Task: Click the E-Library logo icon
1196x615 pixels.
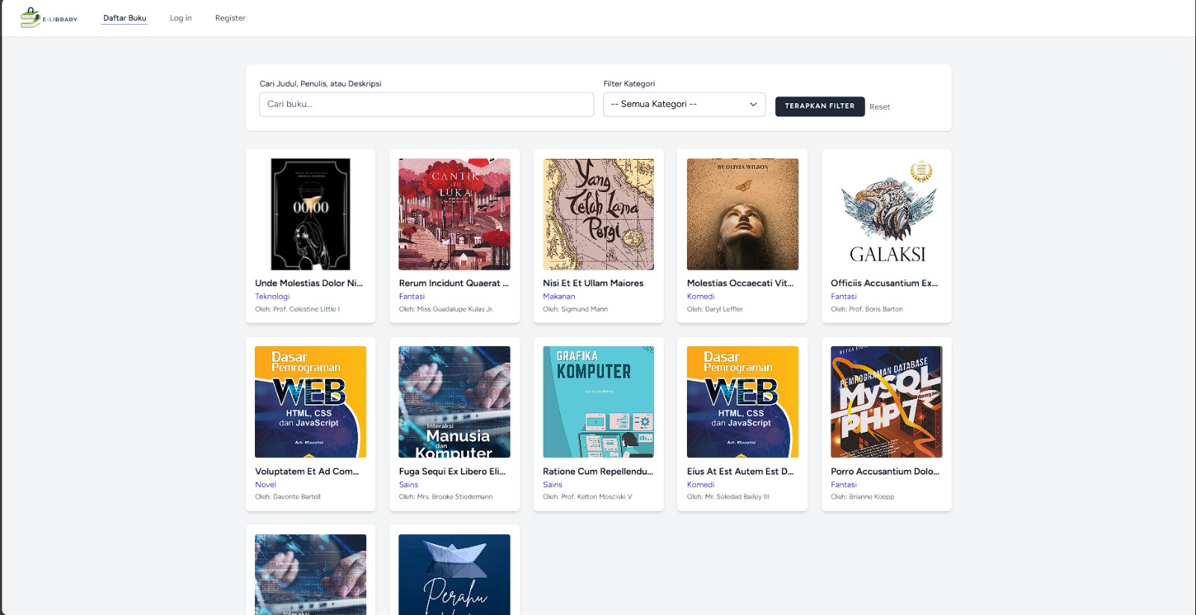Action: pos(30,17)
